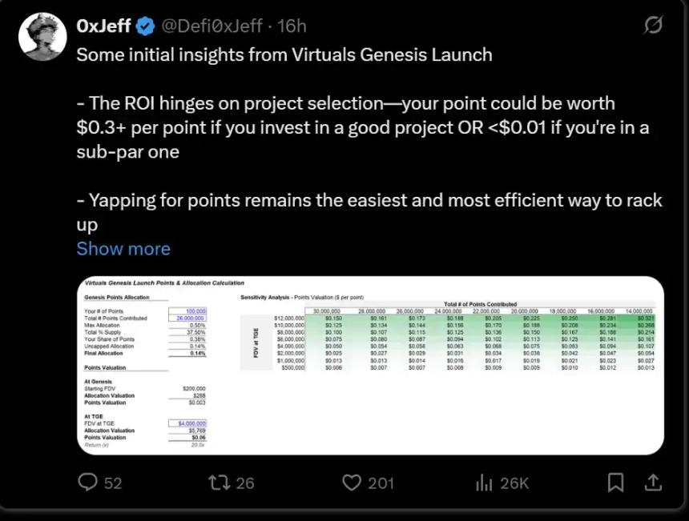Click the Grok actions icon top right
The height and width of the screenshot is (521, 689).
tap(653, 26)
